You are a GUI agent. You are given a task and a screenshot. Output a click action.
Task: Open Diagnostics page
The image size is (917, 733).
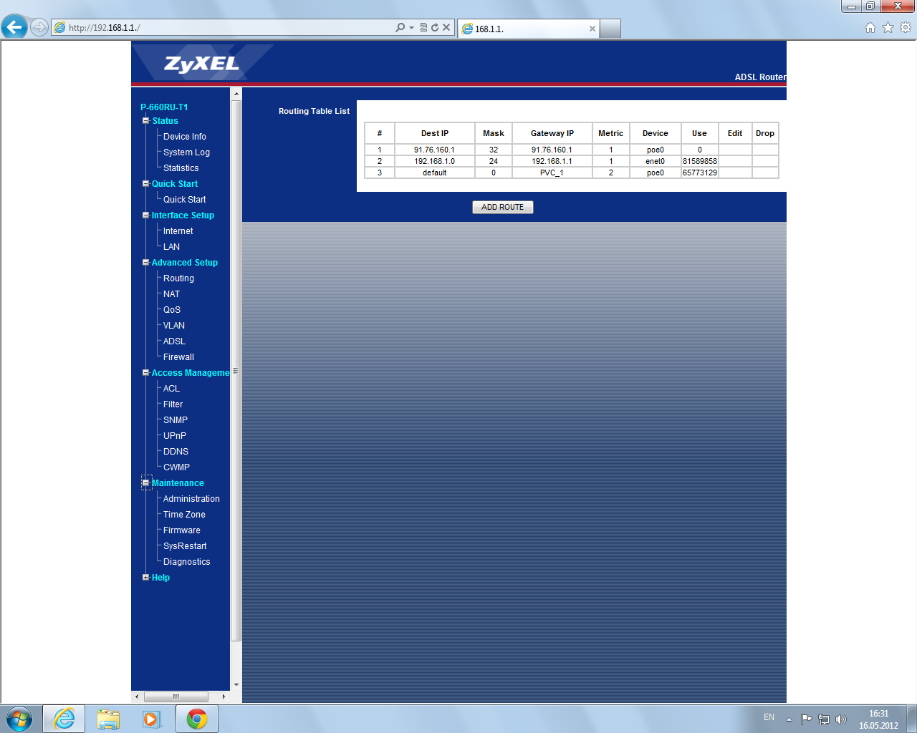(186, 562)
